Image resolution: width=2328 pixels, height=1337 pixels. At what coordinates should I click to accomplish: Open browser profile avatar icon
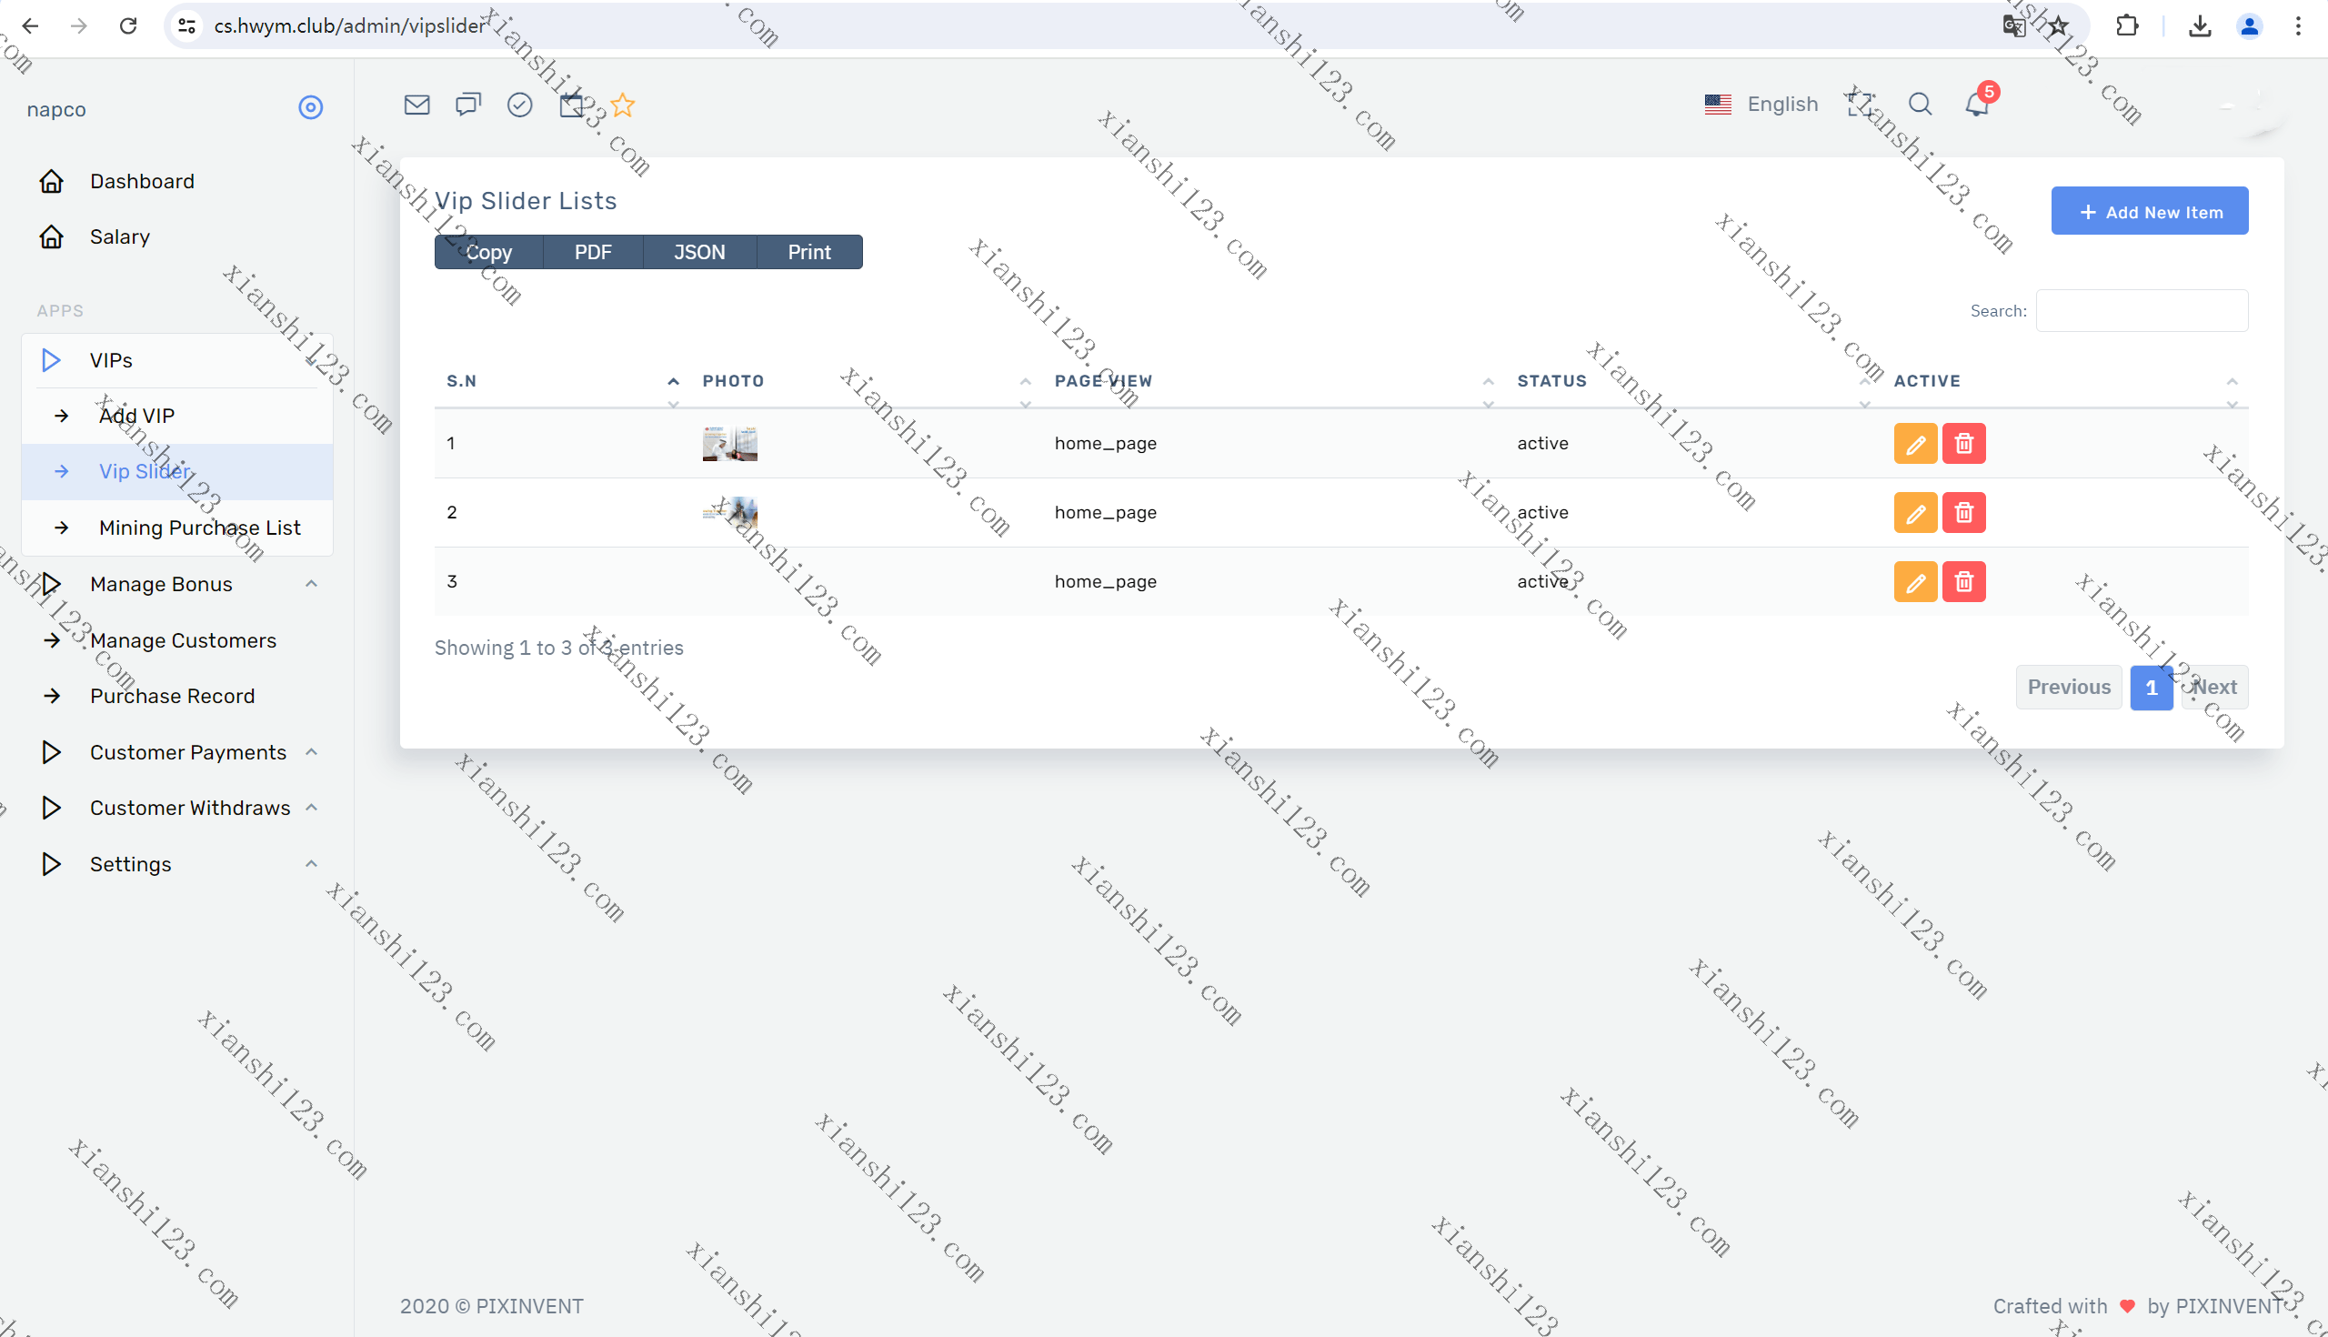click(x=2249, y=25)
